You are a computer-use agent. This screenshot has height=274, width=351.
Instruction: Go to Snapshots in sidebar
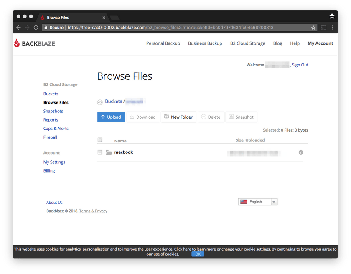53,111
